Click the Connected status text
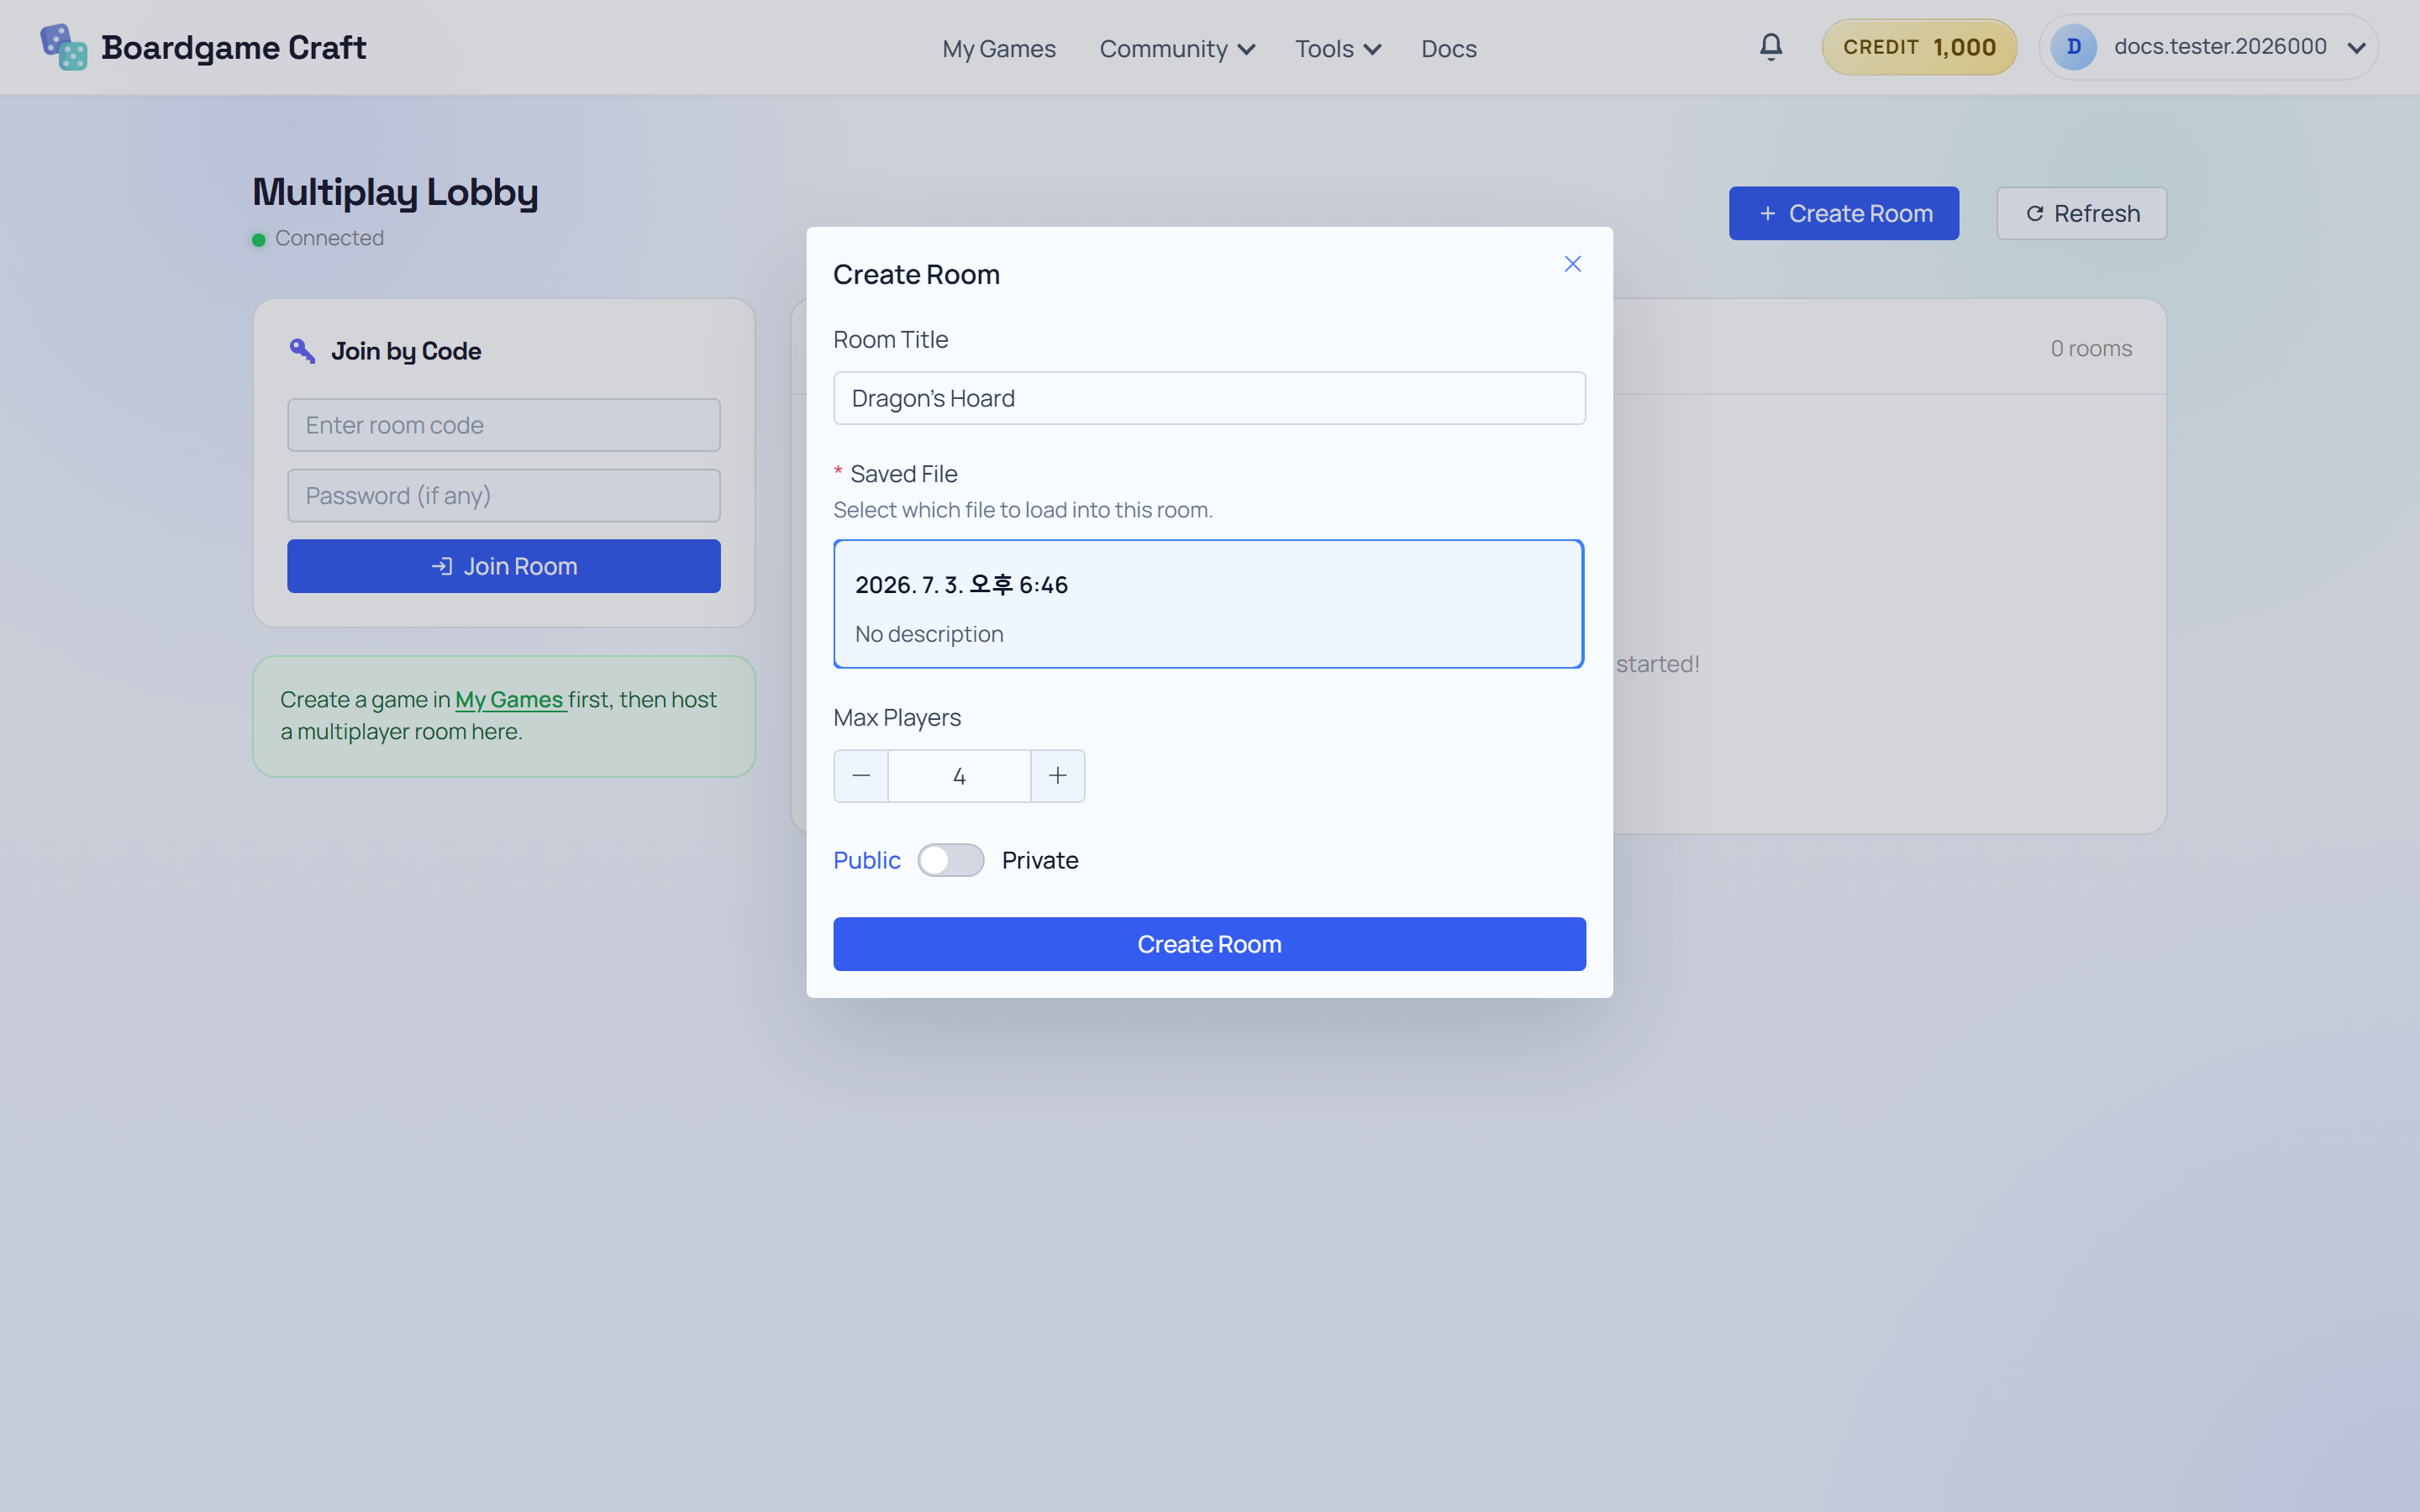The height and width of the screenshot is (1512, 2420). pos(329,238)
